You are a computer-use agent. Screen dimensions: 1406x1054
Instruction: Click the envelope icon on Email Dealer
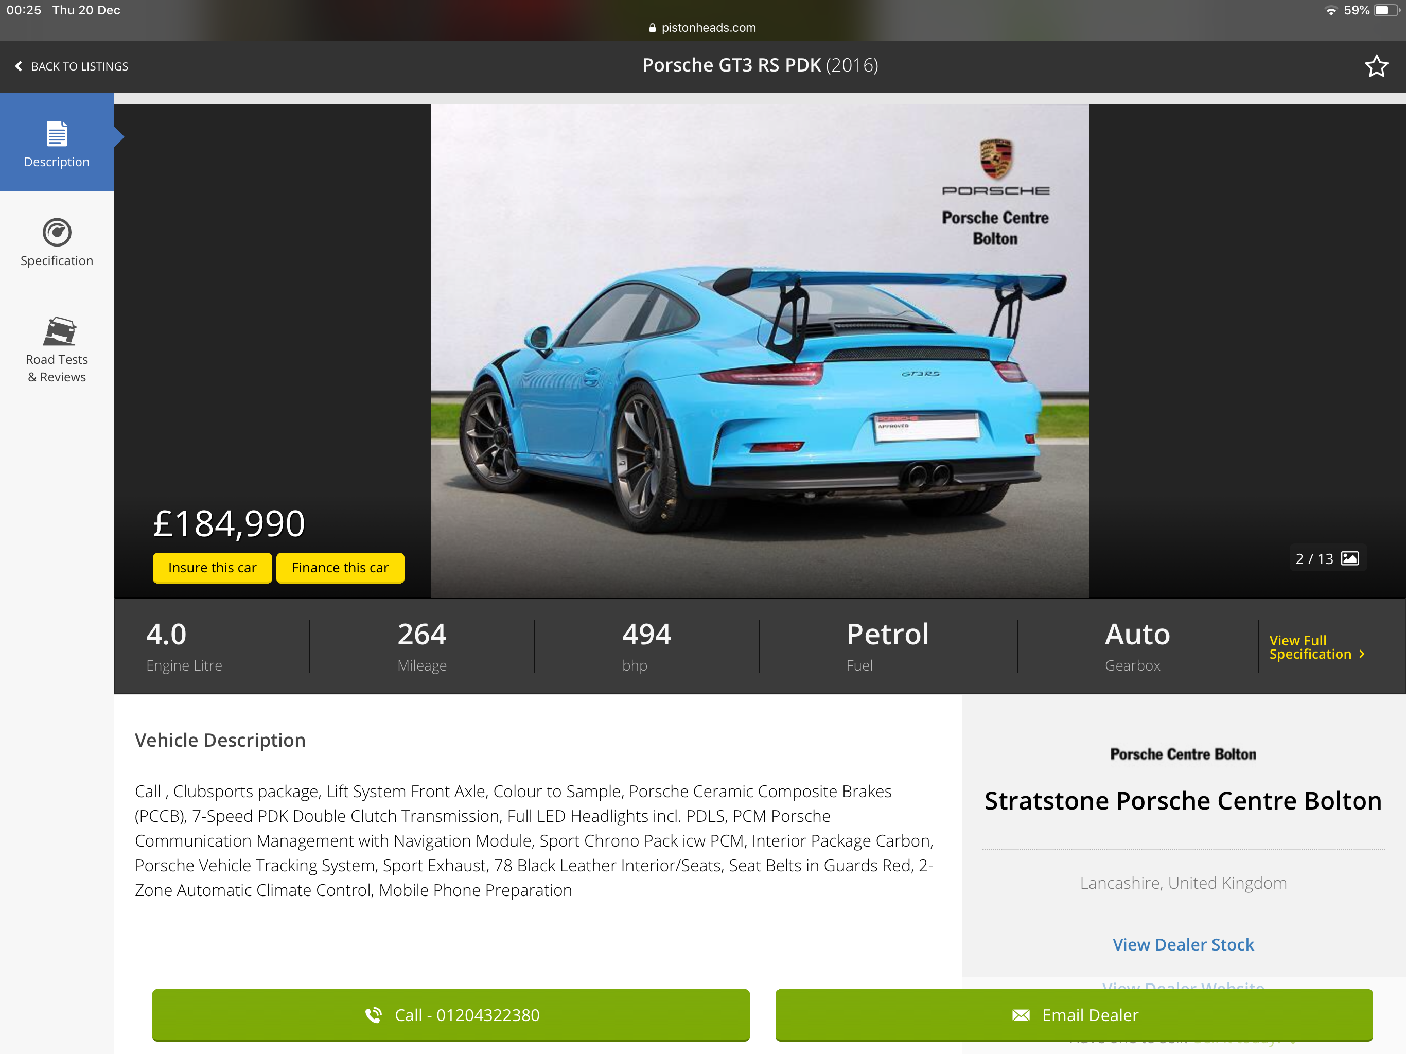pyautogui.click(x=1021, y=1015)
